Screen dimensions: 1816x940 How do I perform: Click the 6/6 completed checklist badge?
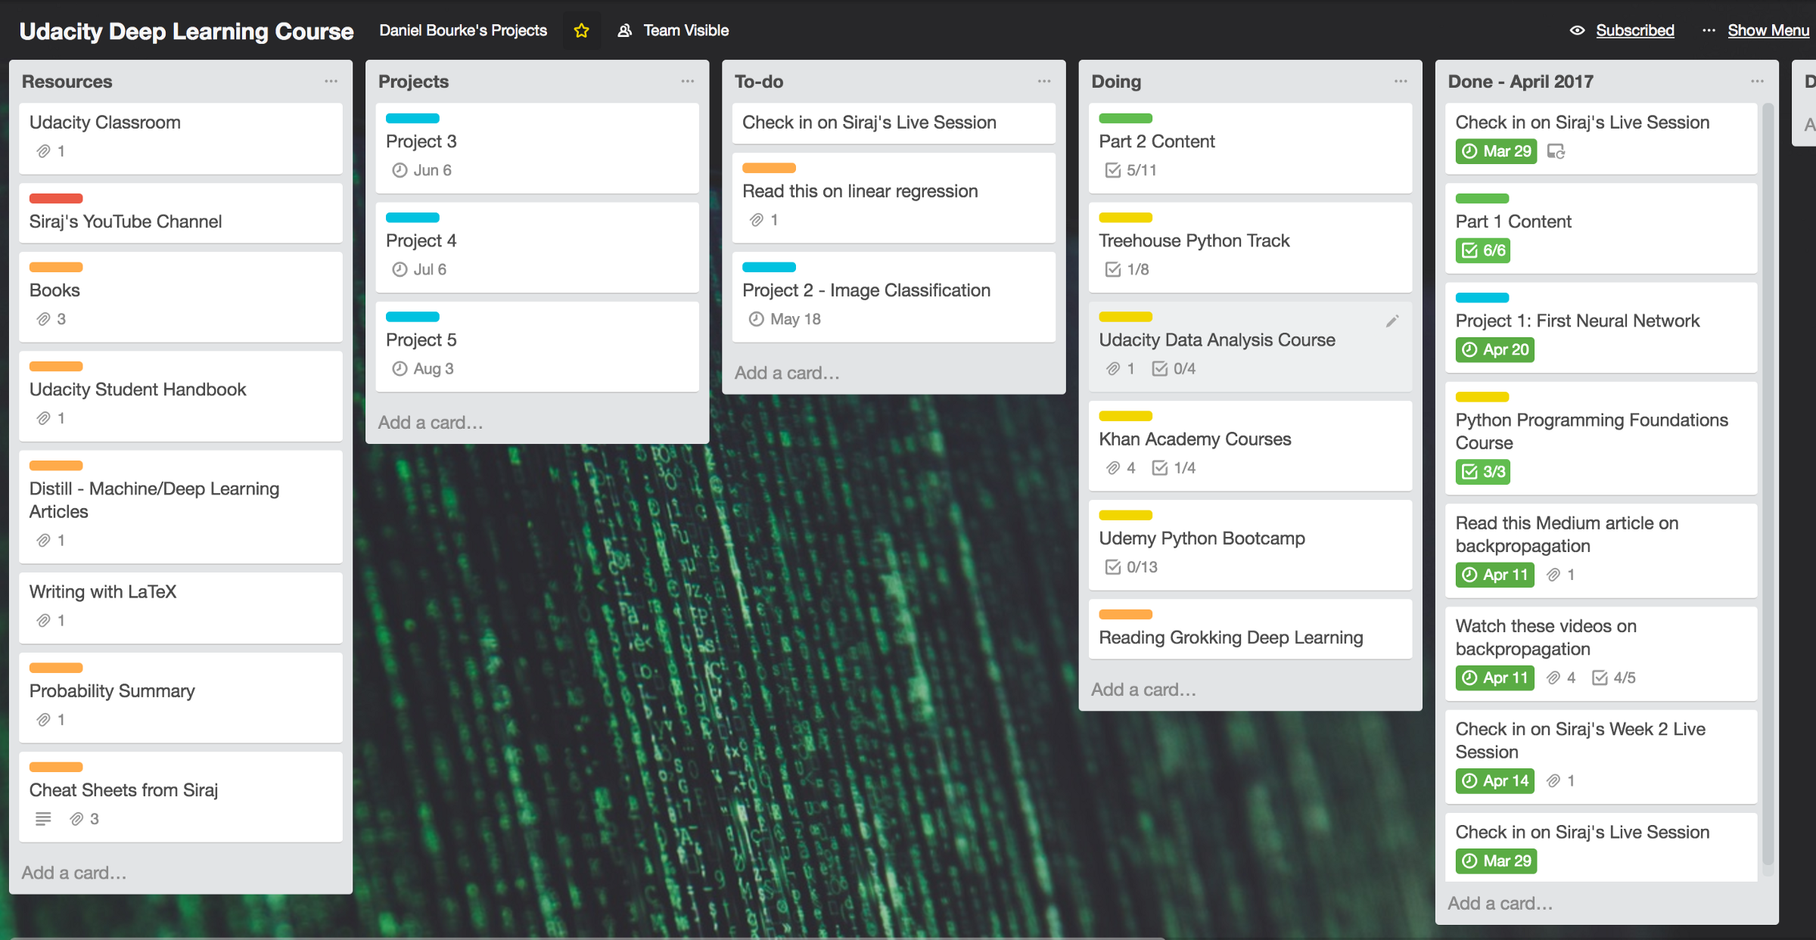point(1482,250)
